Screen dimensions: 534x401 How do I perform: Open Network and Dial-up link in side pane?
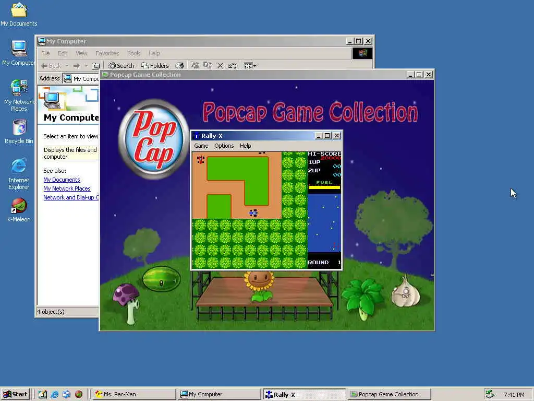coord(71,197)
